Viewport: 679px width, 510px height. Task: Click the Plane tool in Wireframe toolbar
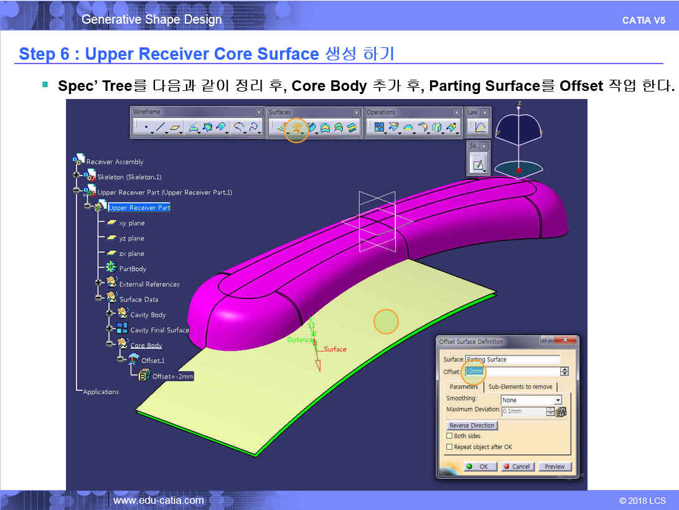[x=177, y=128]
